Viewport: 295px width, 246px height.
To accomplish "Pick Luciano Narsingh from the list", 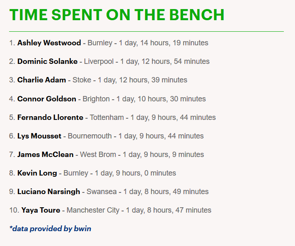I will (49, 192).
